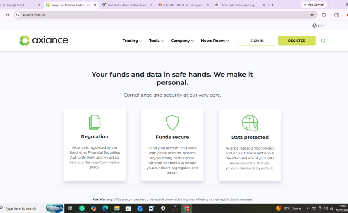Click the SIGN IN button
The image size is (348, 213).
(257, 41)
